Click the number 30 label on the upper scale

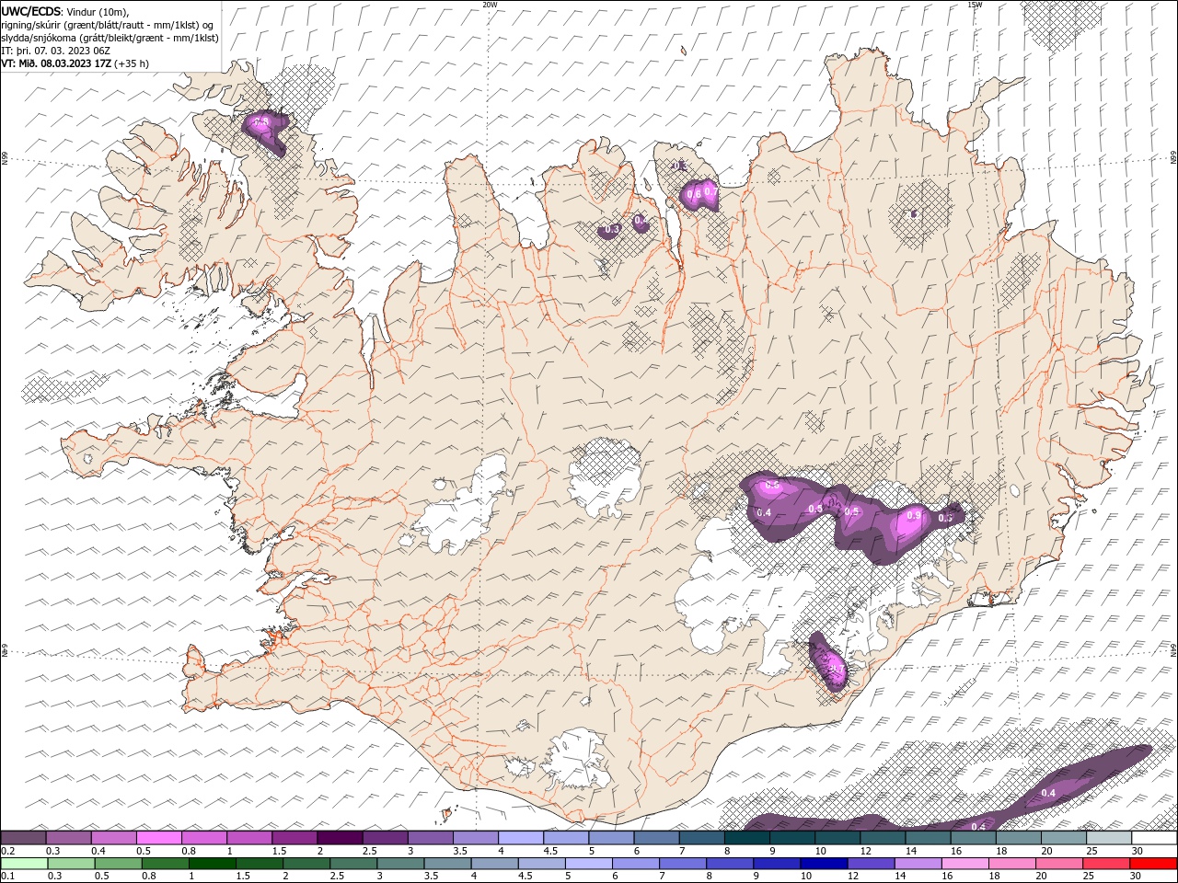1138,851
